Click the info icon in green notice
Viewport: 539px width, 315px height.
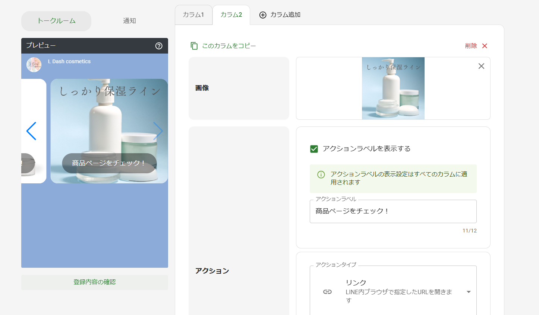tap(321, 174)
